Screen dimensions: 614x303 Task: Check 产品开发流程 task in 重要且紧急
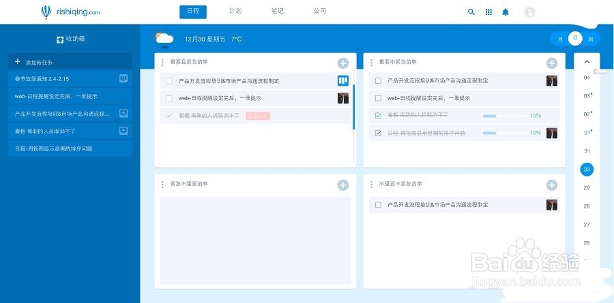169,81
